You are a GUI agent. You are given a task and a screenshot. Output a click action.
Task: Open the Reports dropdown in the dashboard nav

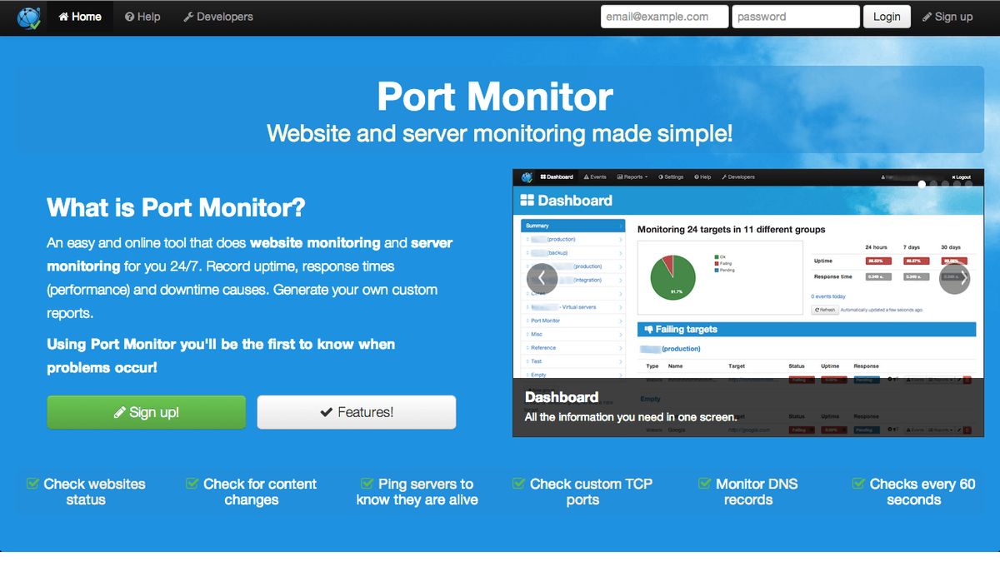[x=632, y=177]
